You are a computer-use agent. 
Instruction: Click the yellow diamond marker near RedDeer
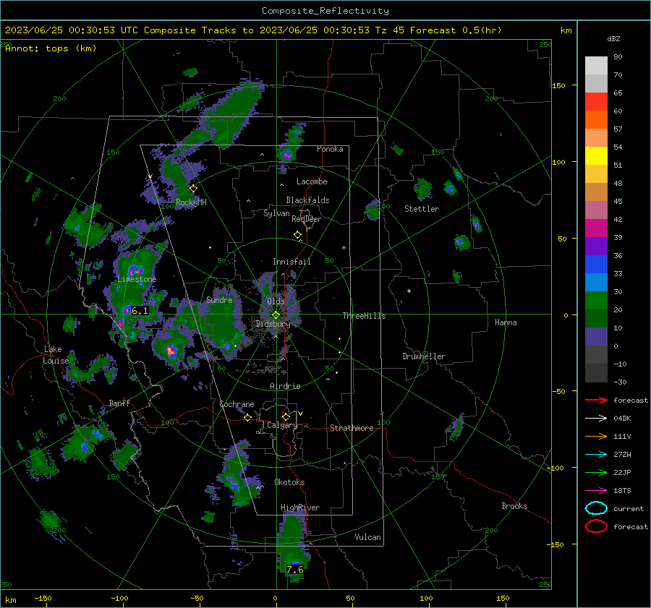coord(297,235)
